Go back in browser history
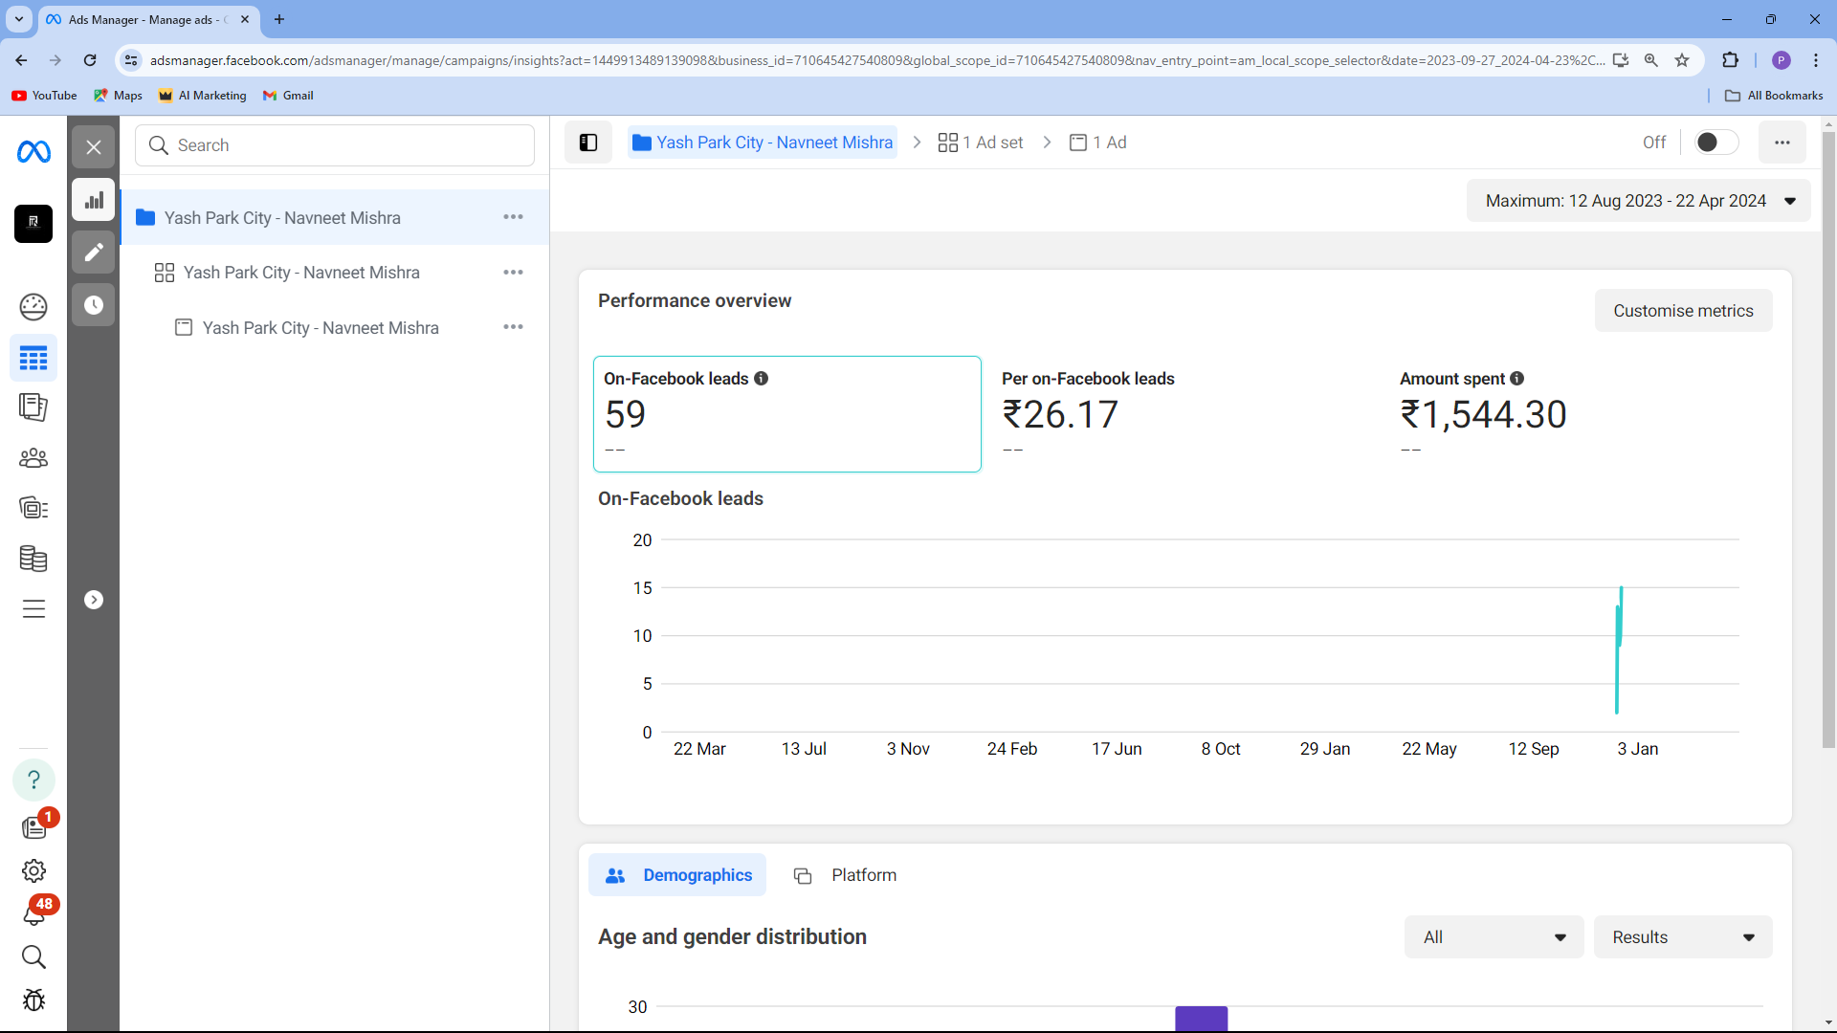Viewport: 1837px width, 1033px height. 21,60
